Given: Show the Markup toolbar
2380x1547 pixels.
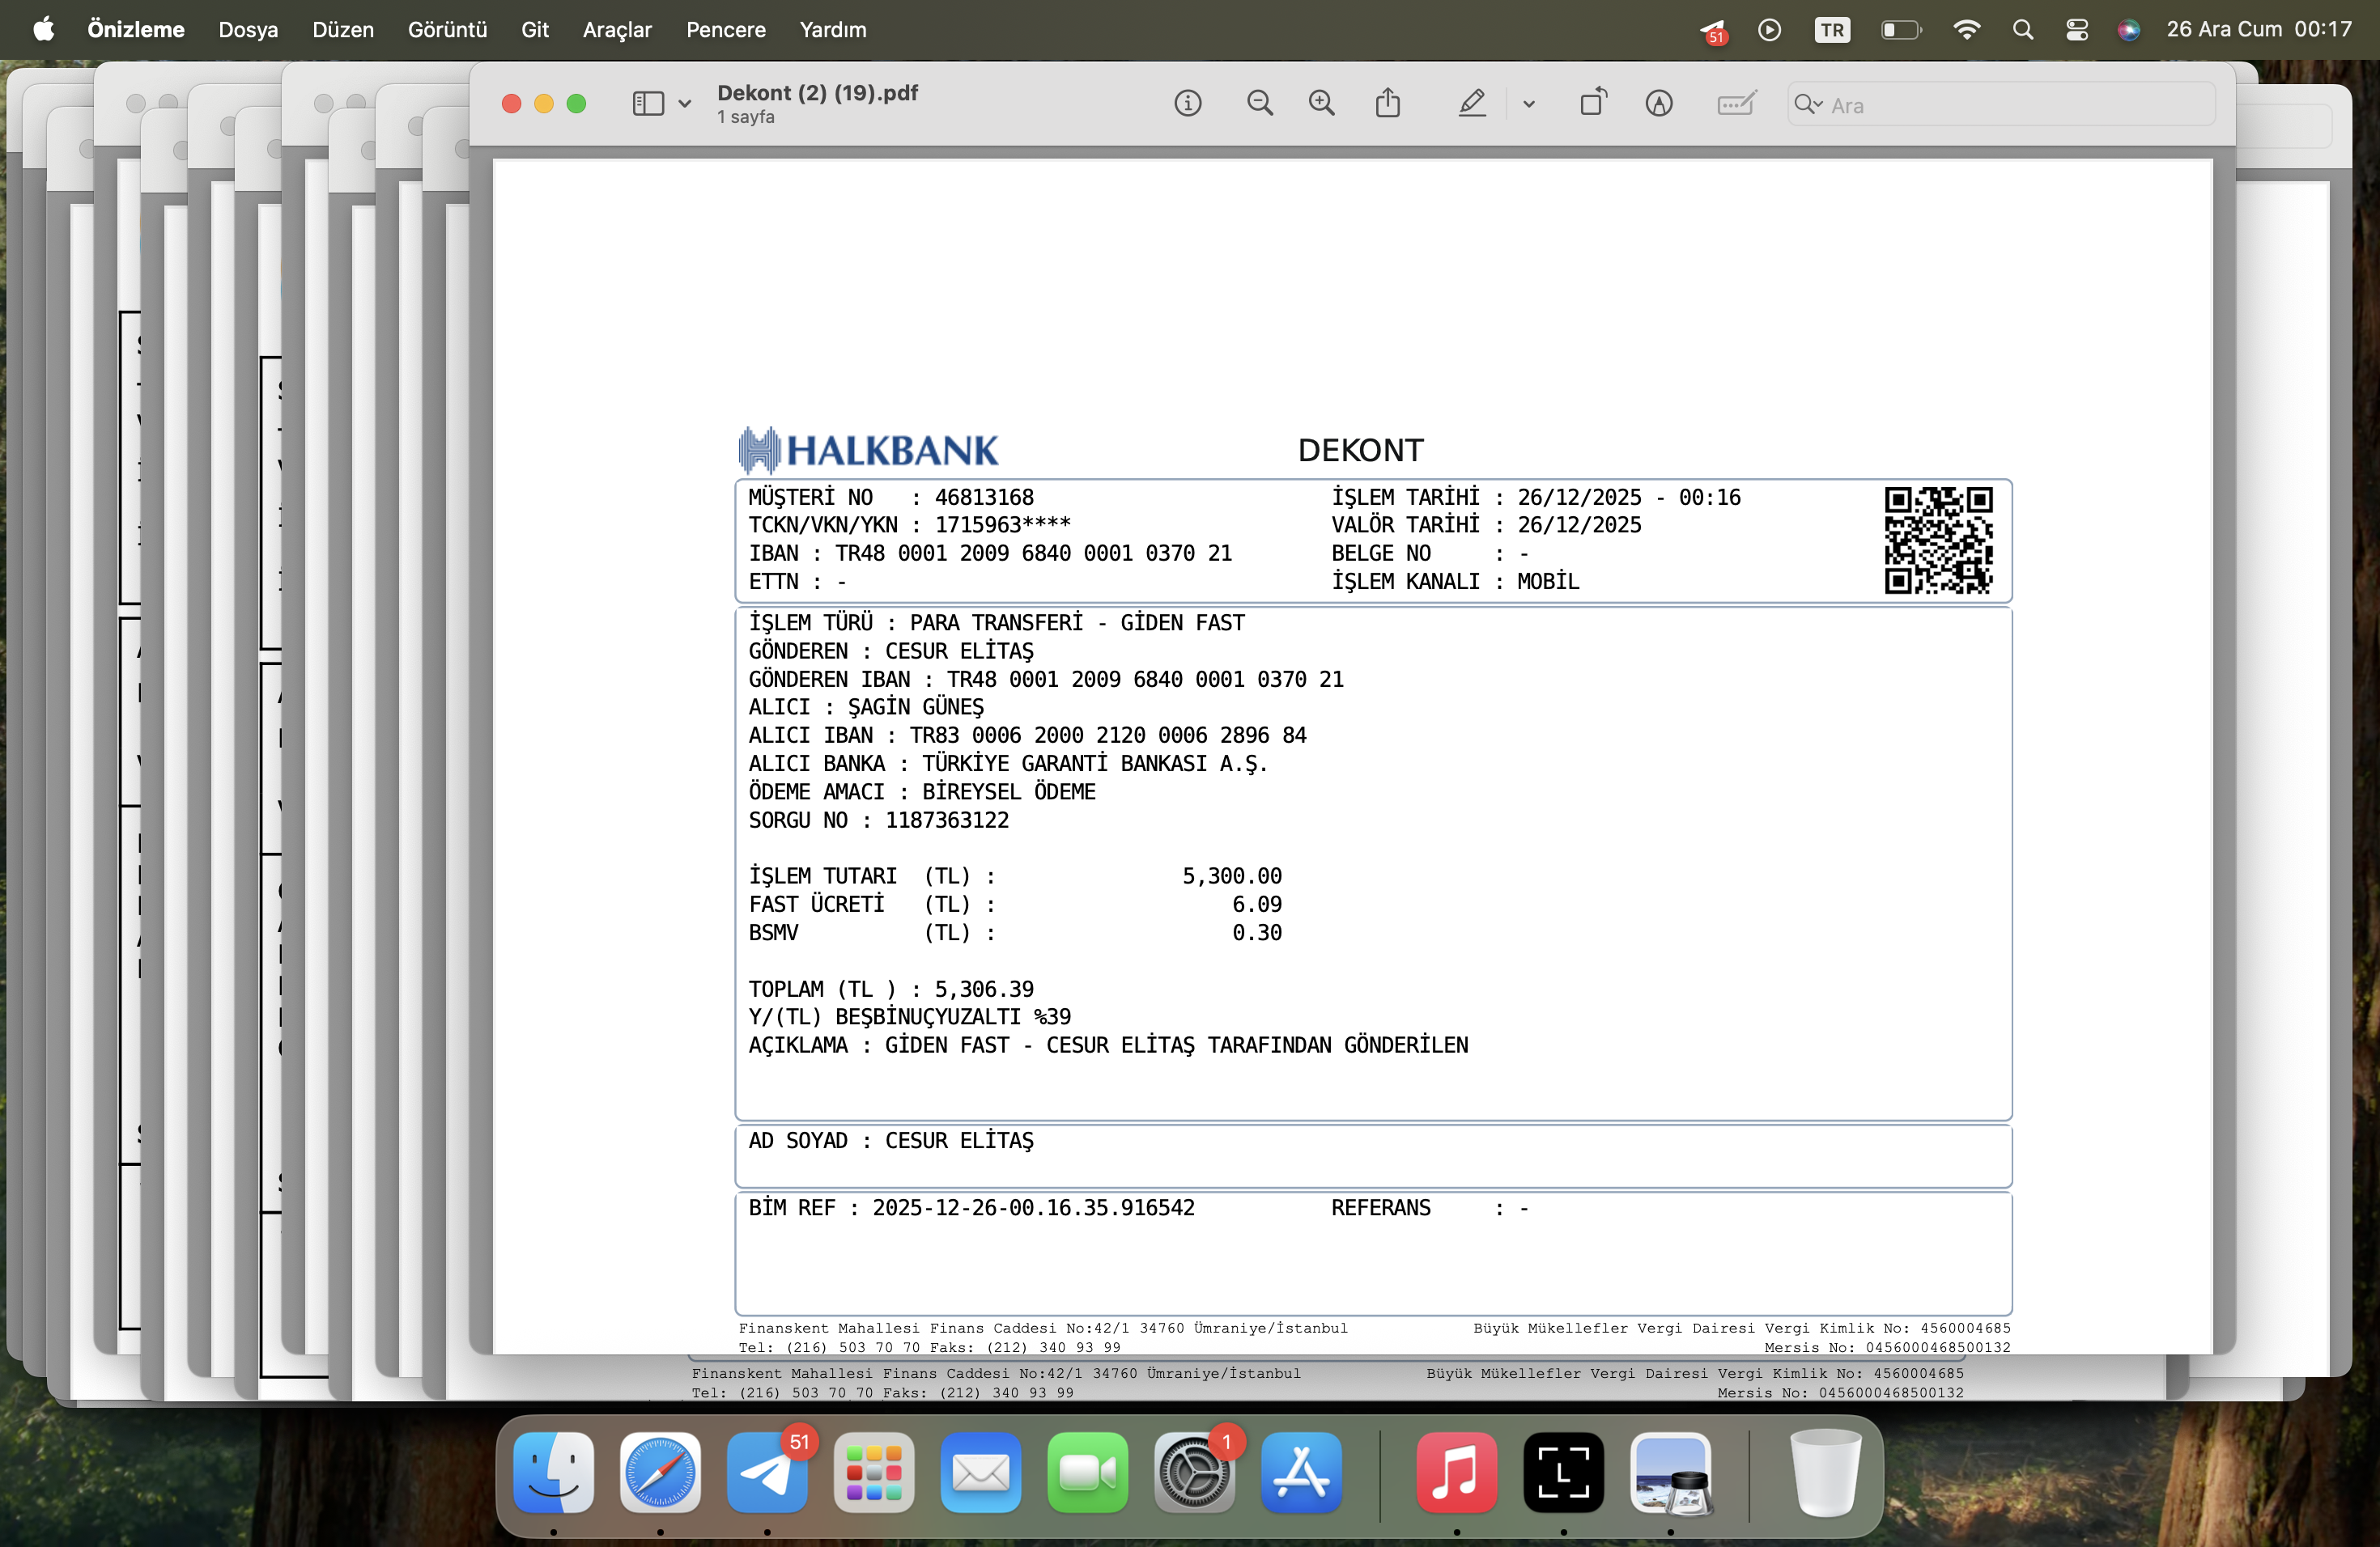Looking at the screenshot, I should 1659,103.
